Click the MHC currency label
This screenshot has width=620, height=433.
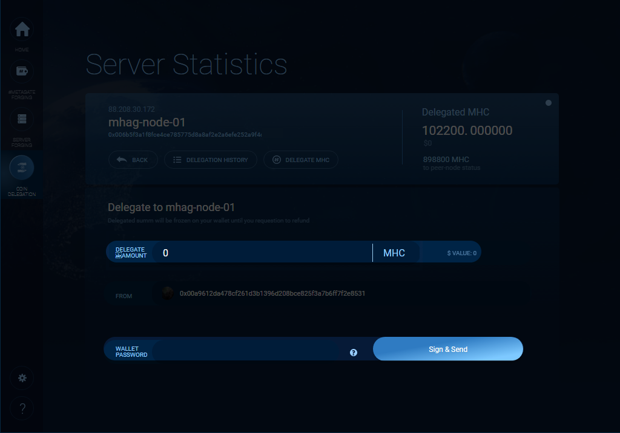[x=394, y=253]
